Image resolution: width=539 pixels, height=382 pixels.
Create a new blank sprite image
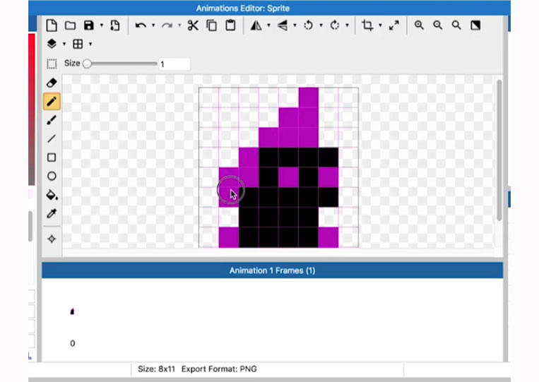[52, 25]
